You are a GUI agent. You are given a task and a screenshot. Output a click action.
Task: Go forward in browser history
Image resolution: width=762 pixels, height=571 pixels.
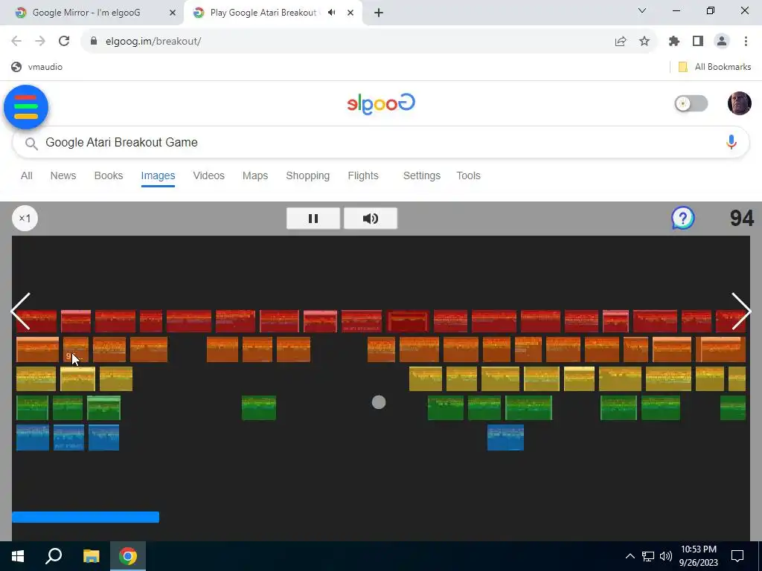point(40,42)
